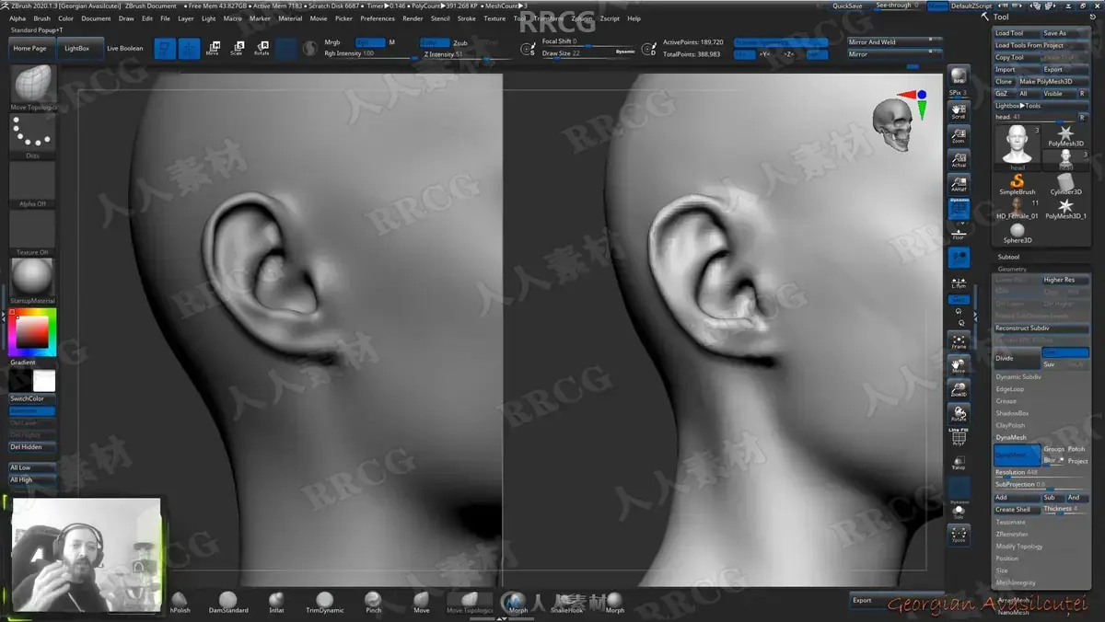The image size is (1105, 622).
Task: Click the Zoom canvas button
Action: pyautogui.click(x=959, y=134)
